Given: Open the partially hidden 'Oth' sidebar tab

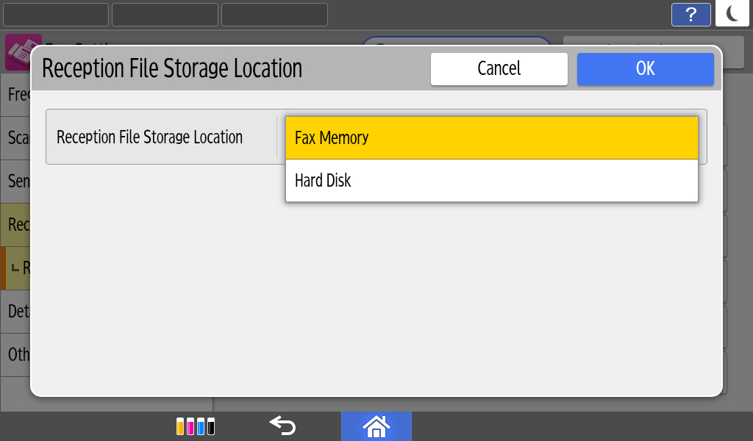Looking at the screenshot, I should tap(16, 354).
